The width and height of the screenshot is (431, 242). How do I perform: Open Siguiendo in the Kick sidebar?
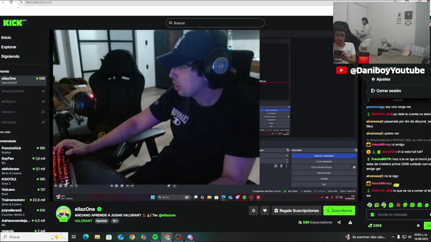pos(10,56)
